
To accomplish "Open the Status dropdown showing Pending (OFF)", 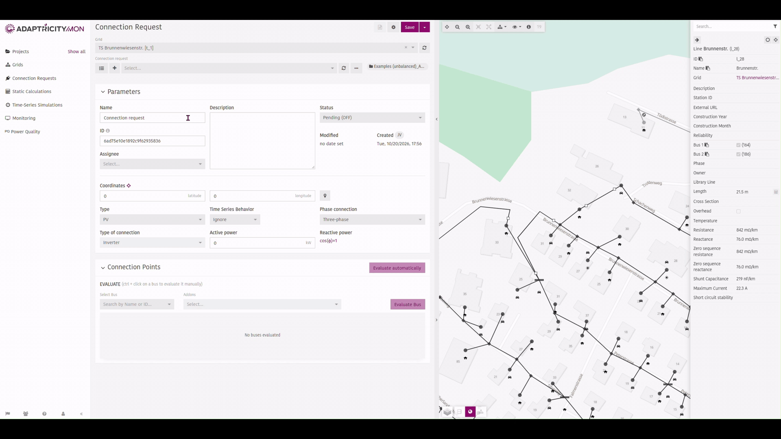I will (x=372, y=117).
